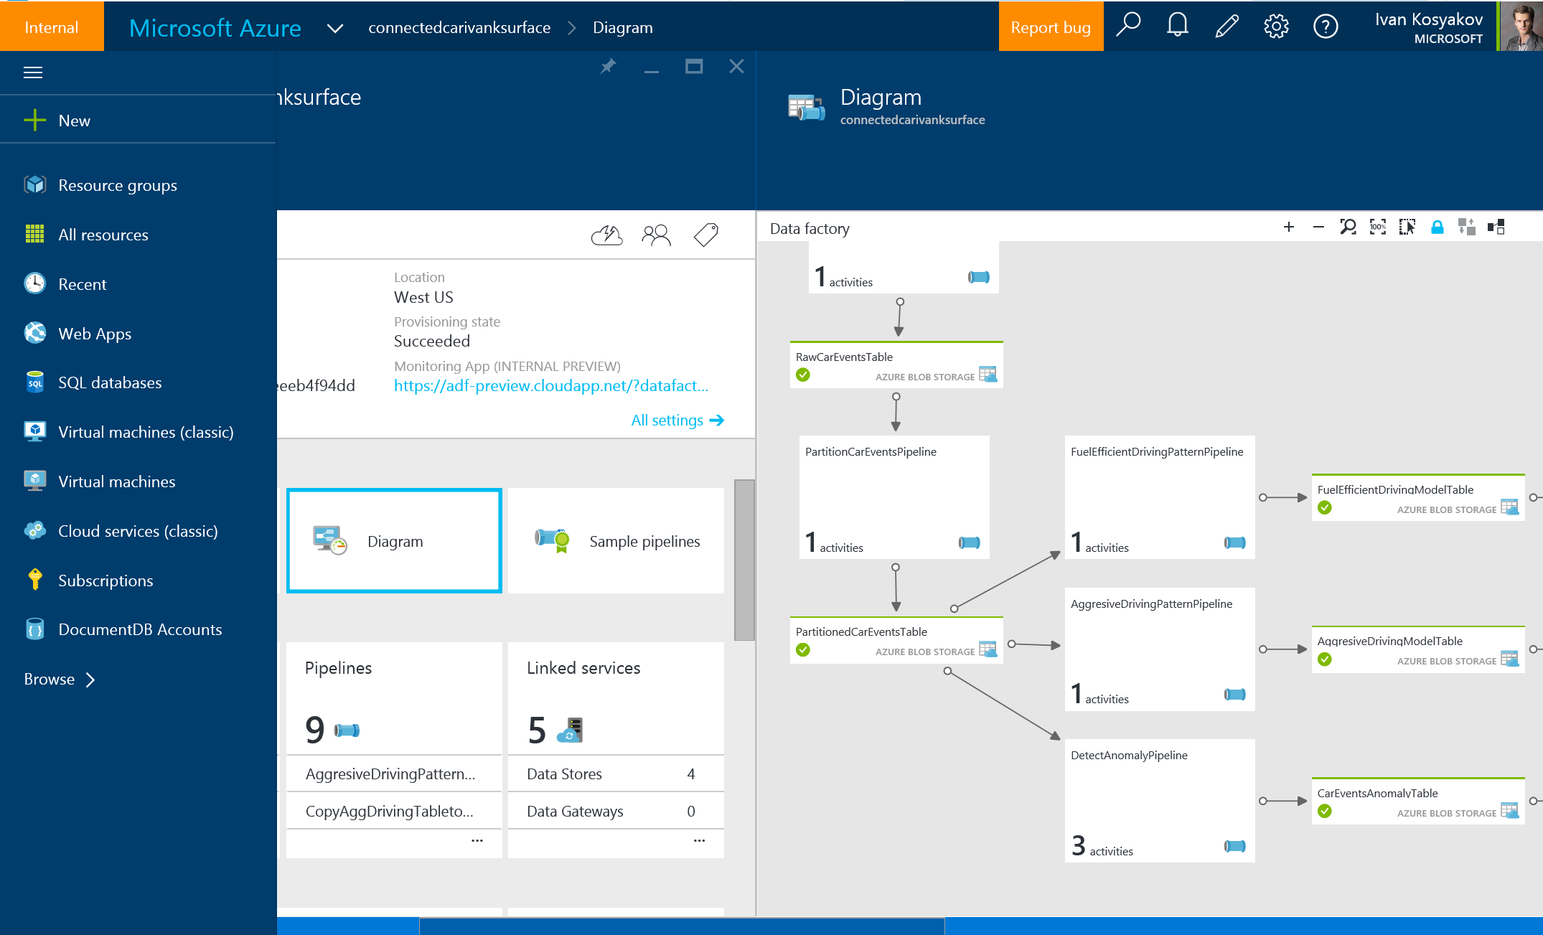Open the portal settings gear
The height and width of the screenshot is (935, 1543).
tap(1277, 25)
